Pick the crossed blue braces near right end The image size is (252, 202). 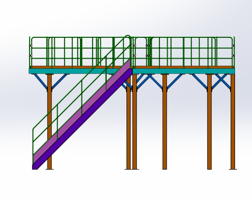(x=221, y=81)
